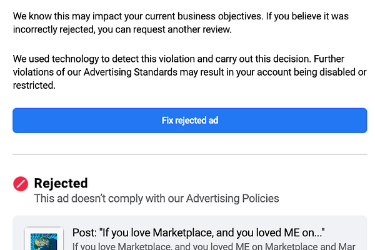375x250 pixels.
Task: Click the red rejected status icon
Action: click(21, 184)
